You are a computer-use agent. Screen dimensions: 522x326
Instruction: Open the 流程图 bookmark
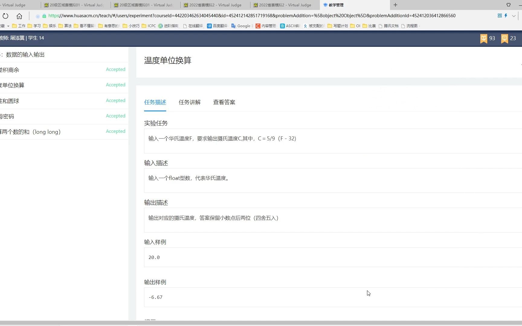pyautogui.click(x=411, y=26)
